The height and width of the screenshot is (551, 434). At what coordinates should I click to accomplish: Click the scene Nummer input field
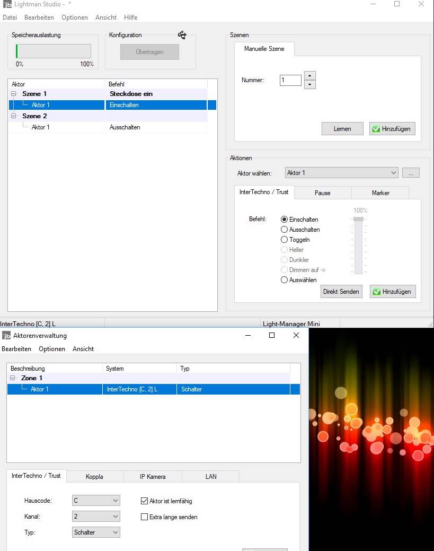pyautogui.click(x=290, y=80)
